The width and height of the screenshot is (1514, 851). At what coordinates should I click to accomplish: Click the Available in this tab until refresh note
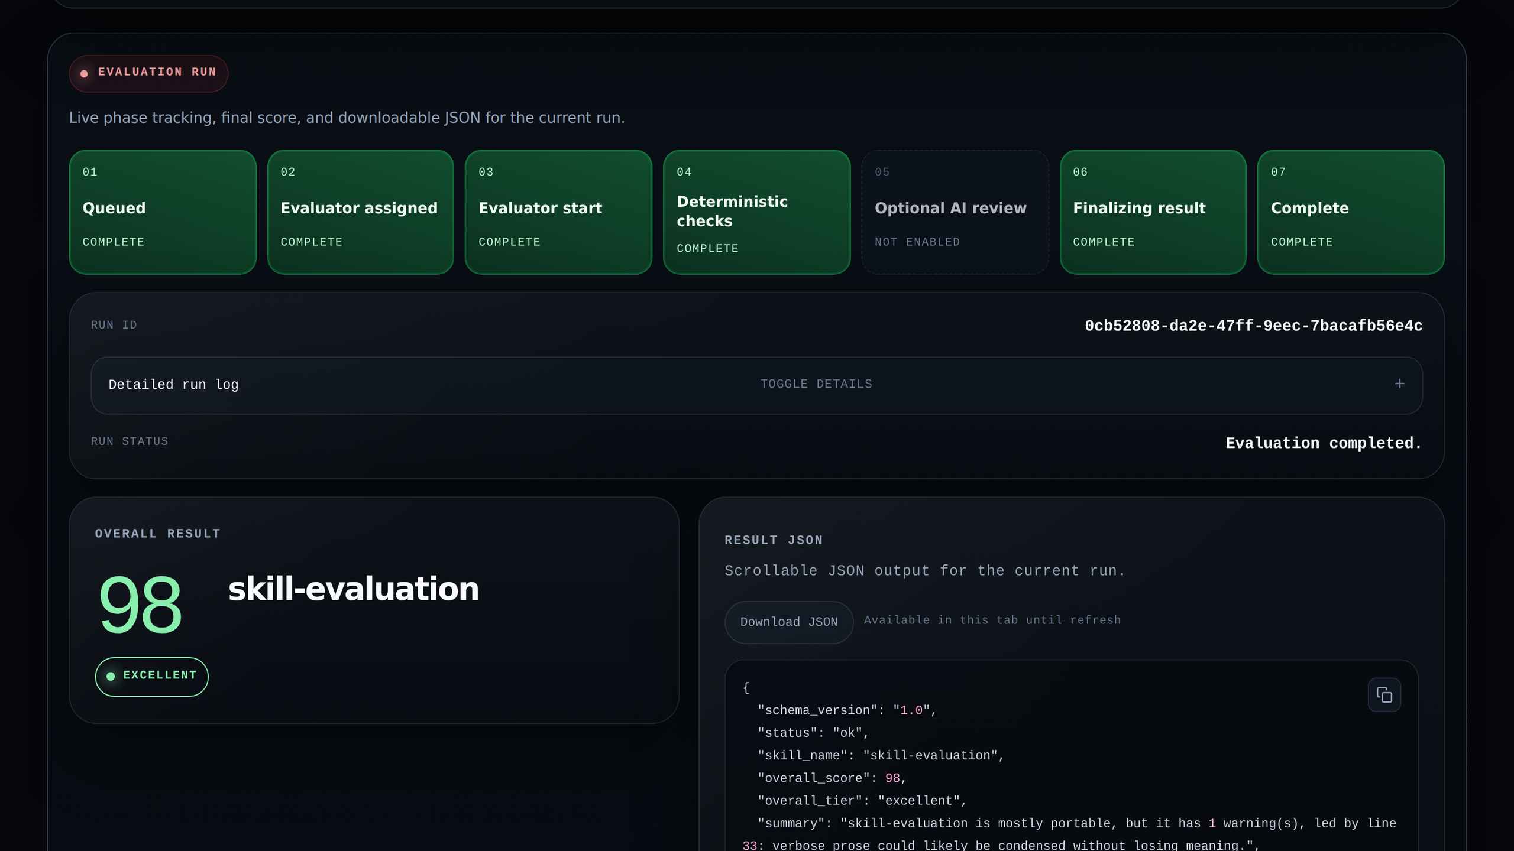click(x=992, y=621)
